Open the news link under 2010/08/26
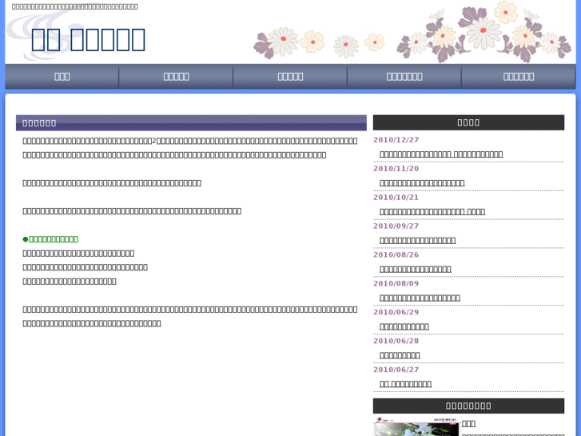This screenshot has width=581, height=436. pyautogui.click(x=415, y=269)
